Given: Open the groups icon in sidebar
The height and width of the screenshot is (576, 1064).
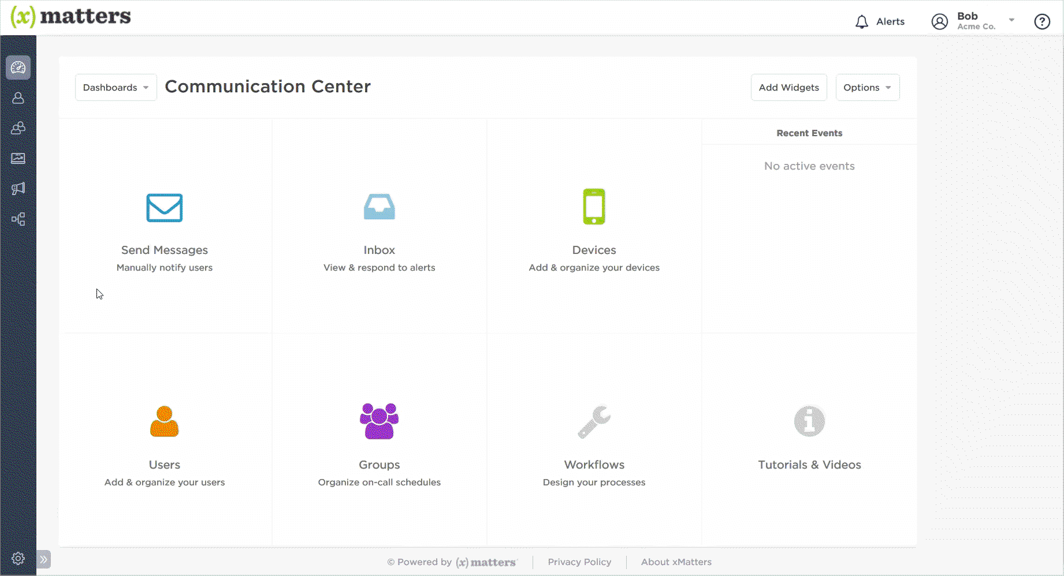Looking at the screenshot, I should pos(18,128).
